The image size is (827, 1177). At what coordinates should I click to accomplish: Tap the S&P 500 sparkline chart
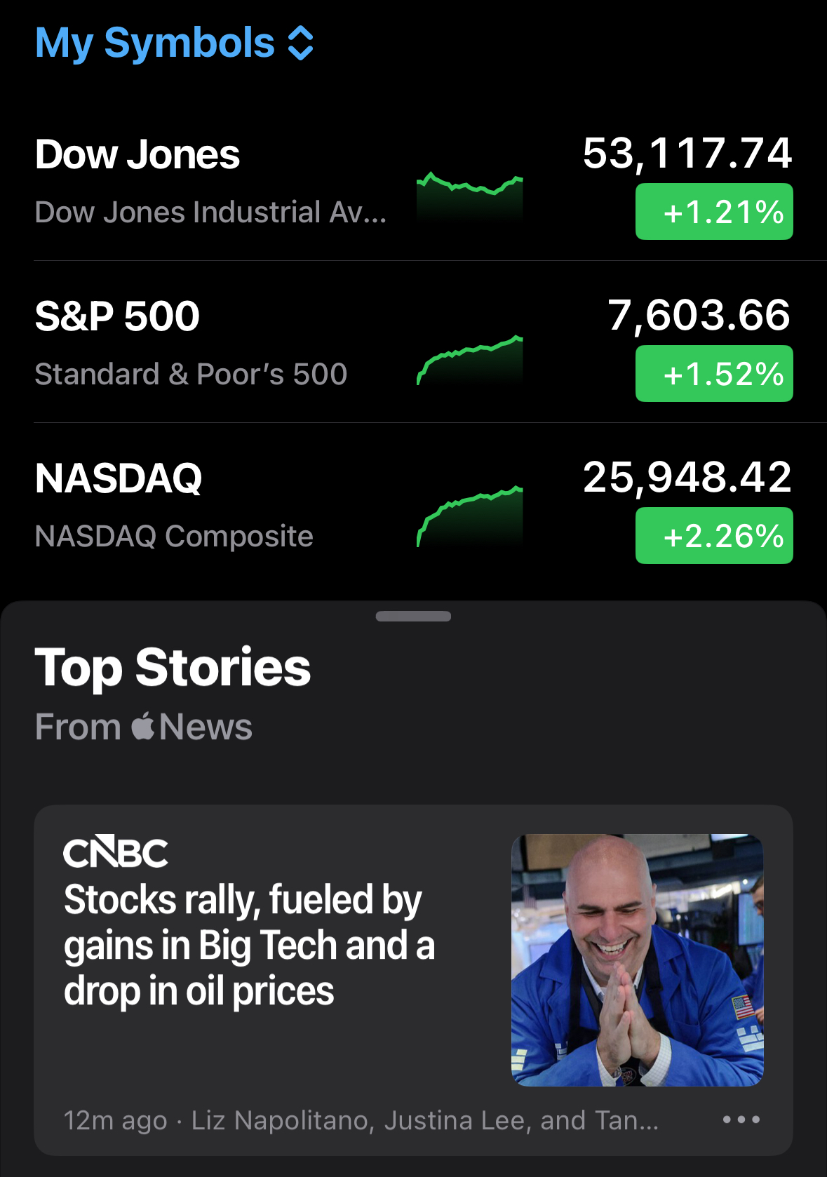(469, 360)
